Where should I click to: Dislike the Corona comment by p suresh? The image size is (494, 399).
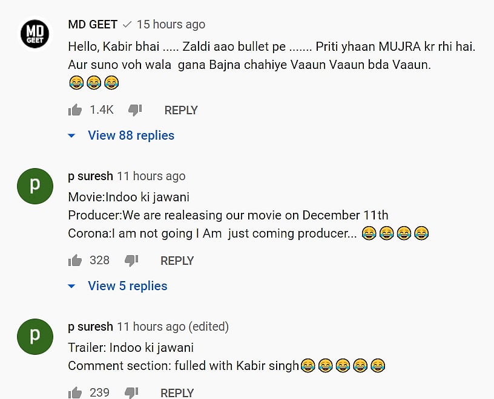click(131, 261)
